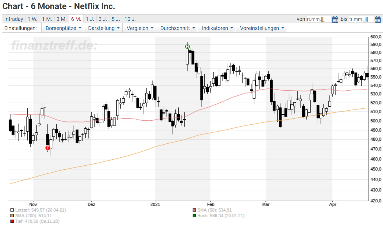
Task: Click the 'Chart - 6 Monate - Netflix Inc.' heading
Action: 59,6
